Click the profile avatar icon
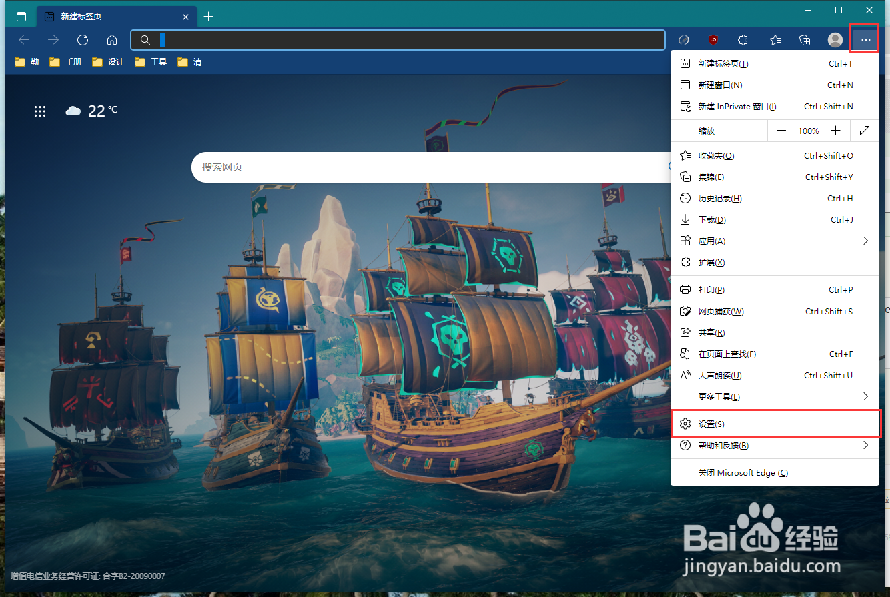 (835, 40)
